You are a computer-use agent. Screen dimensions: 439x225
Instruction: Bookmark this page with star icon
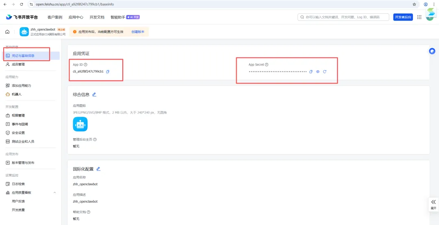point(414,4)
